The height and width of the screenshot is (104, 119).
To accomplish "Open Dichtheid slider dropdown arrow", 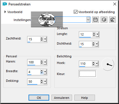I will coord(97,44).
